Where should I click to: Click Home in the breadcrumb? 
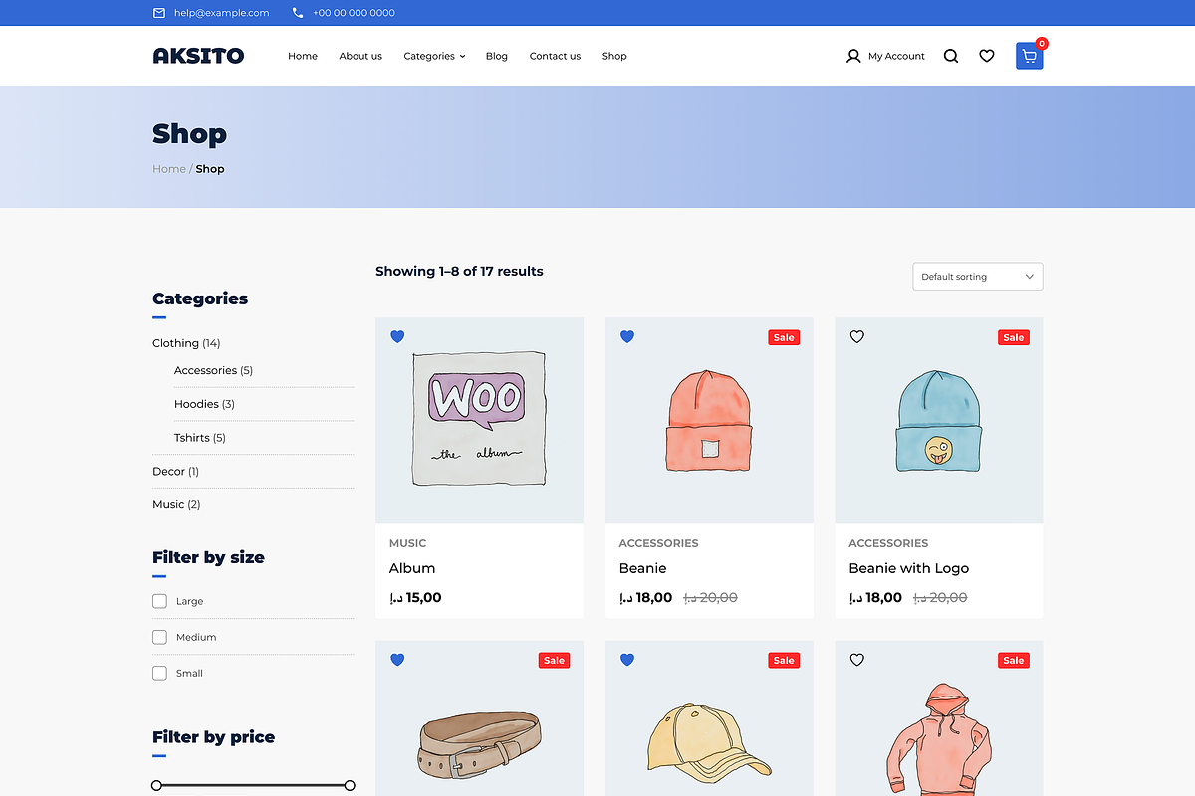pos(169,169)
